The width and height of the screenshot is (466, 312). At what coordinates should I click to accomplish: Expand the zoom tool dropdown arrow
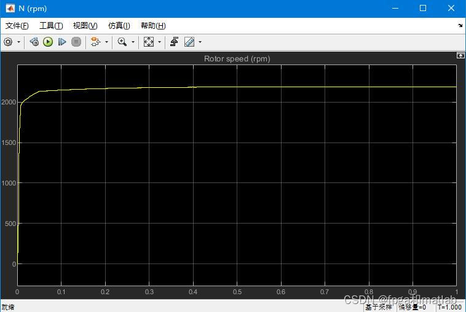coord(133,42)
